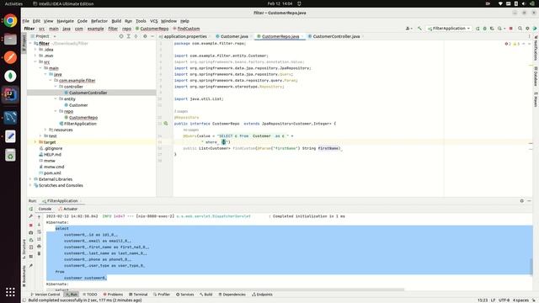Viewport: 539px width, 303px height.
Task: Toggle the Database tool window
Action: click(536, 76)
